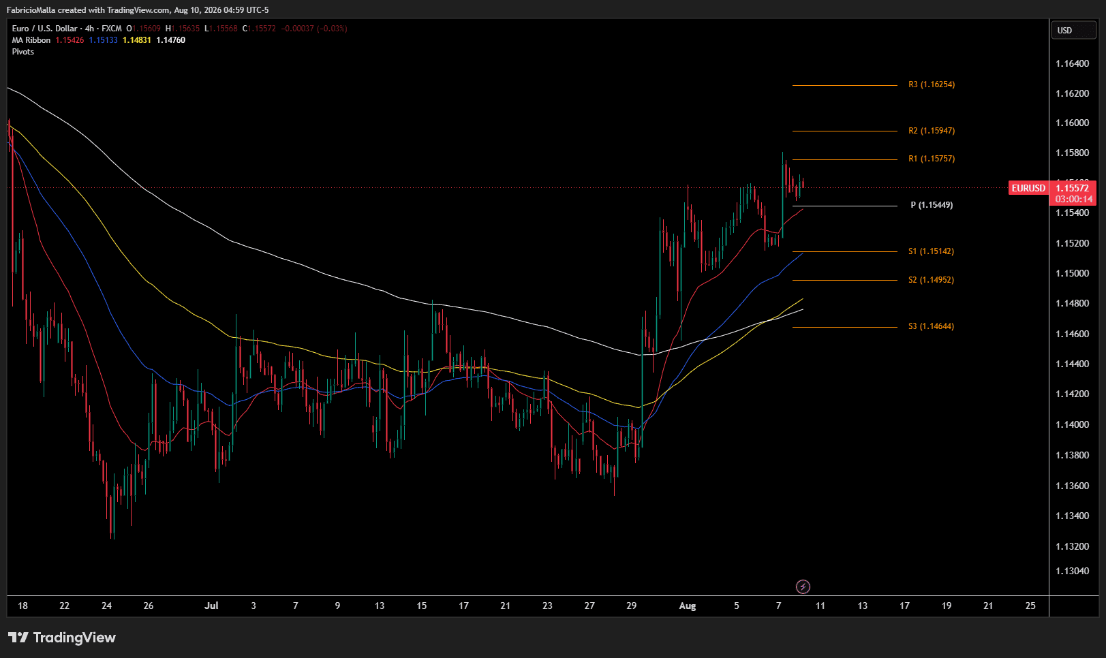This screenshot has height=658, width=1106.
Task: Click the price change −0.00037 (−0.03%)
Action: [x=314, y=29]
